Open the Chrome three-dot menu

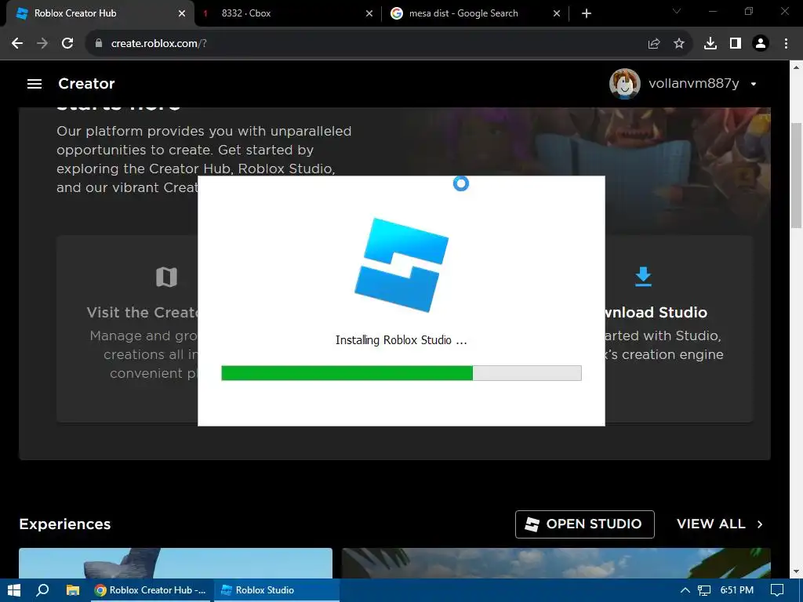tap(786, 44)
